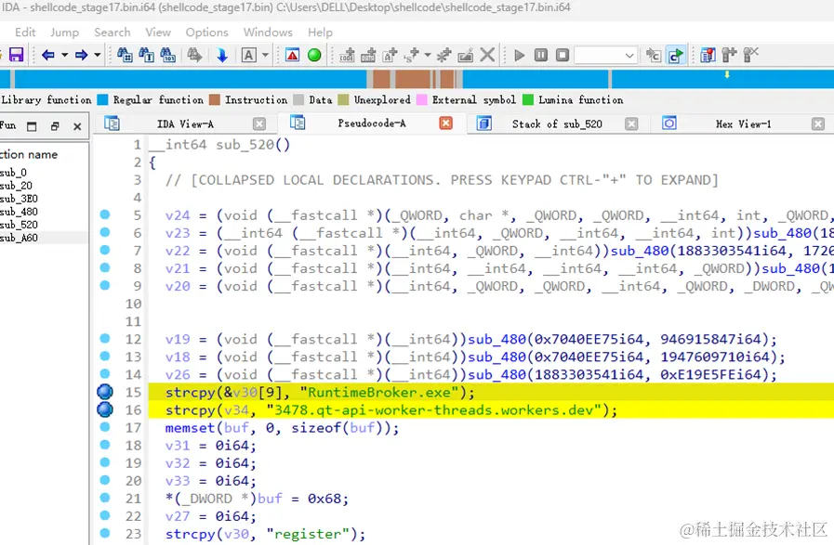The height and width of the screenshot is (545, 834).
Task: Toggle the breakpoint dot on line 16
Action: tap(105, 409)
